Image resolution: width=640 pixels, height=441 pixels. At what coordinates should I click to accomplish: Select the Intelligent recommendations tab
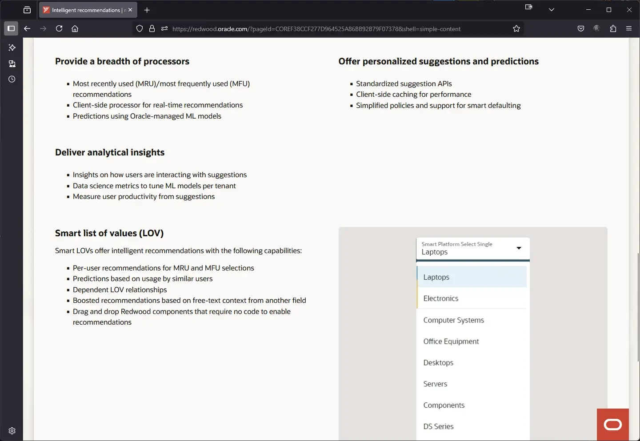(88, 10)
